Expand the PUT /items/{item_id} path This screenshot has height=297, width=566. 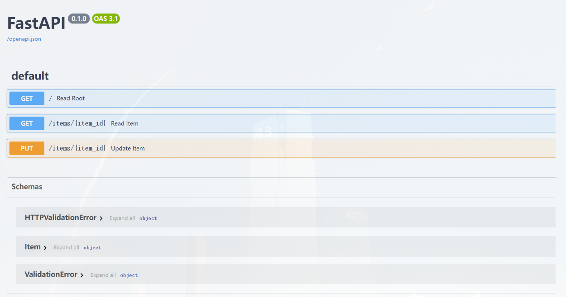[77, 148]
